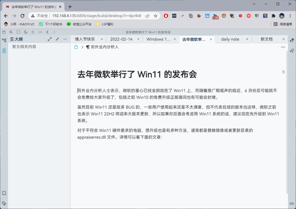Open the document more-options ellipsis

click(x=283, y=47)
